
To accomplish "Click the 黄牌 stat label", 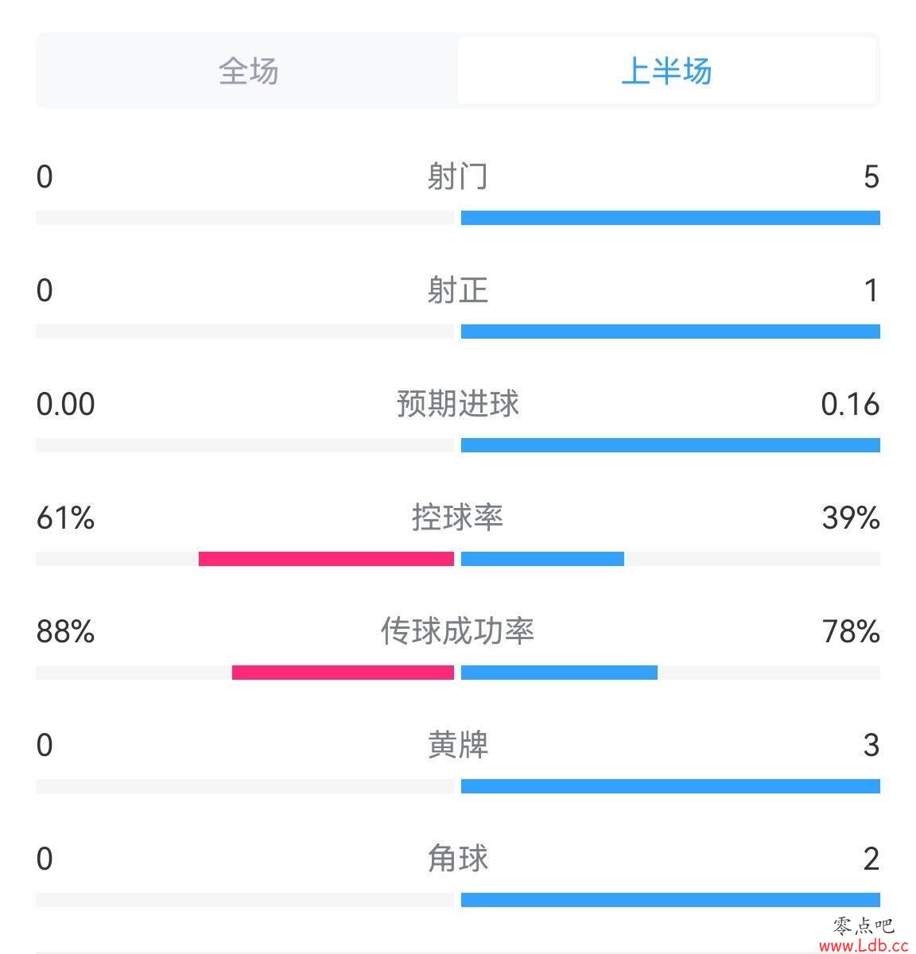I will [x=457, y=745].
